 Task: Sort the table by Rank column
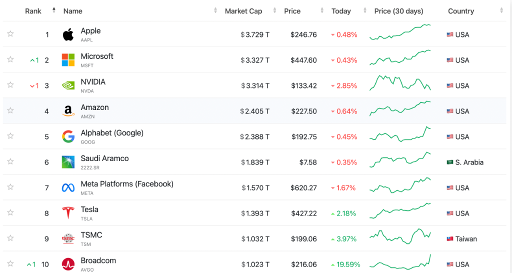pos(33,11)
